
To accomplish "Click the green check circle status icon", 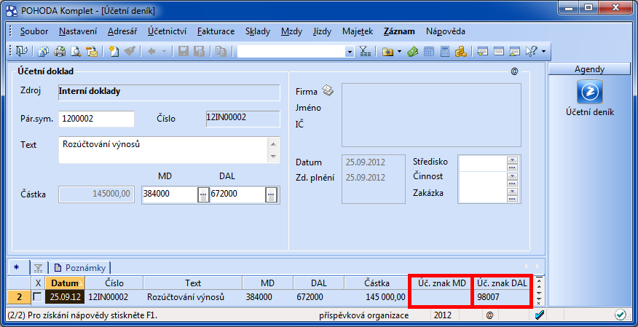I will [621, 315].
